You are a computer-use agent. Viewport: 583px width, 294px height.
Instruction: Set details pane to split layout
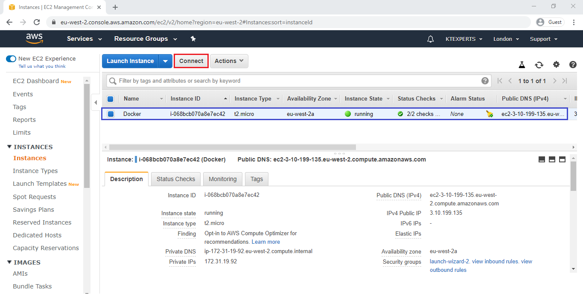click(x=552, y=159)
